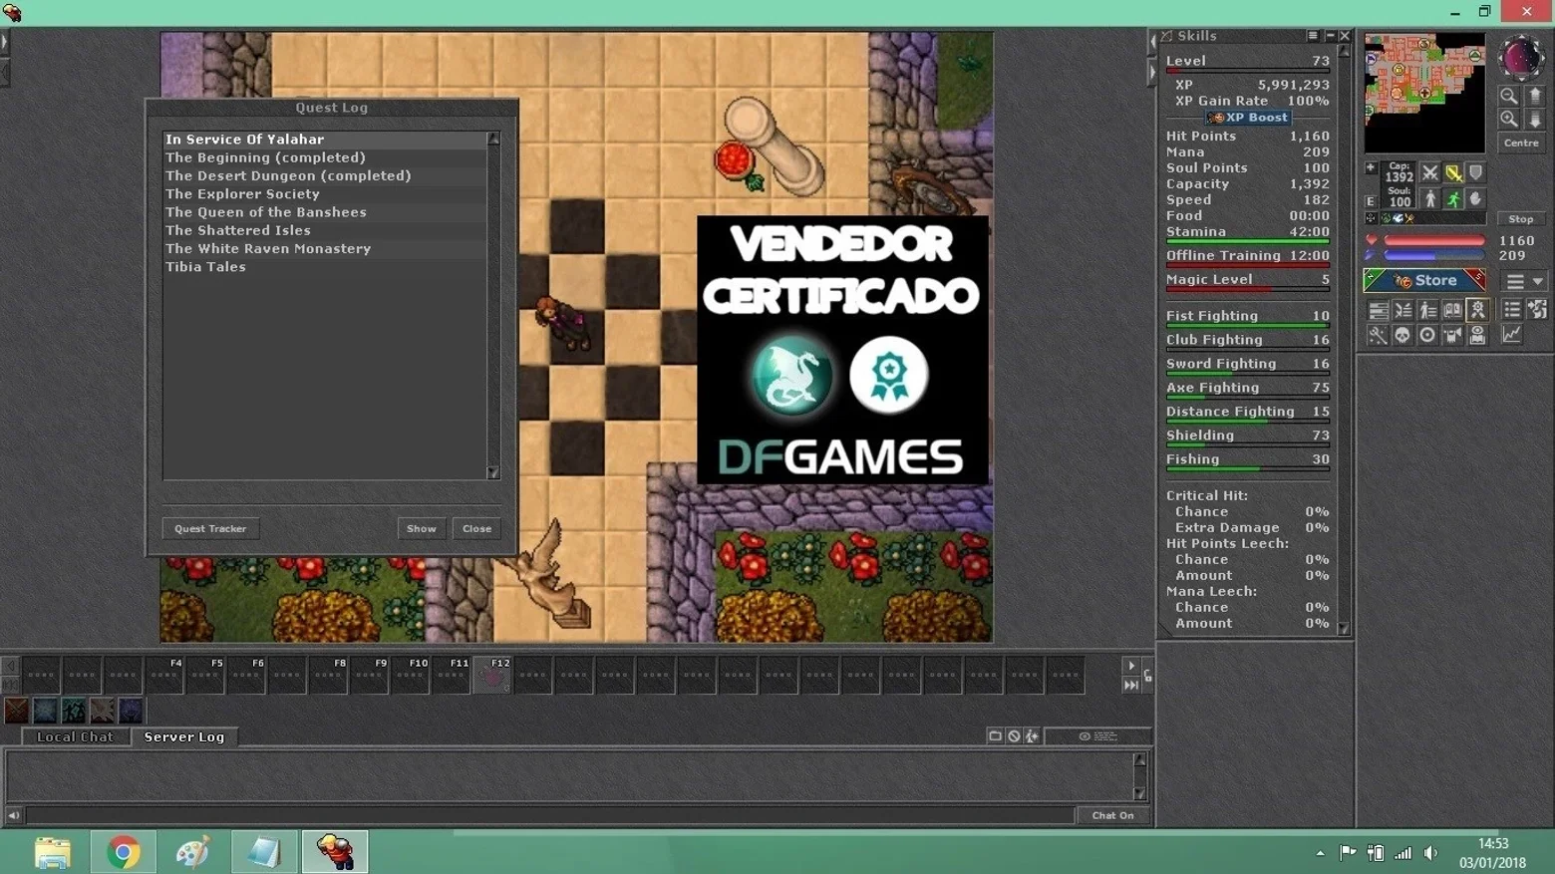Close the Skills panel

[1345, 36]
